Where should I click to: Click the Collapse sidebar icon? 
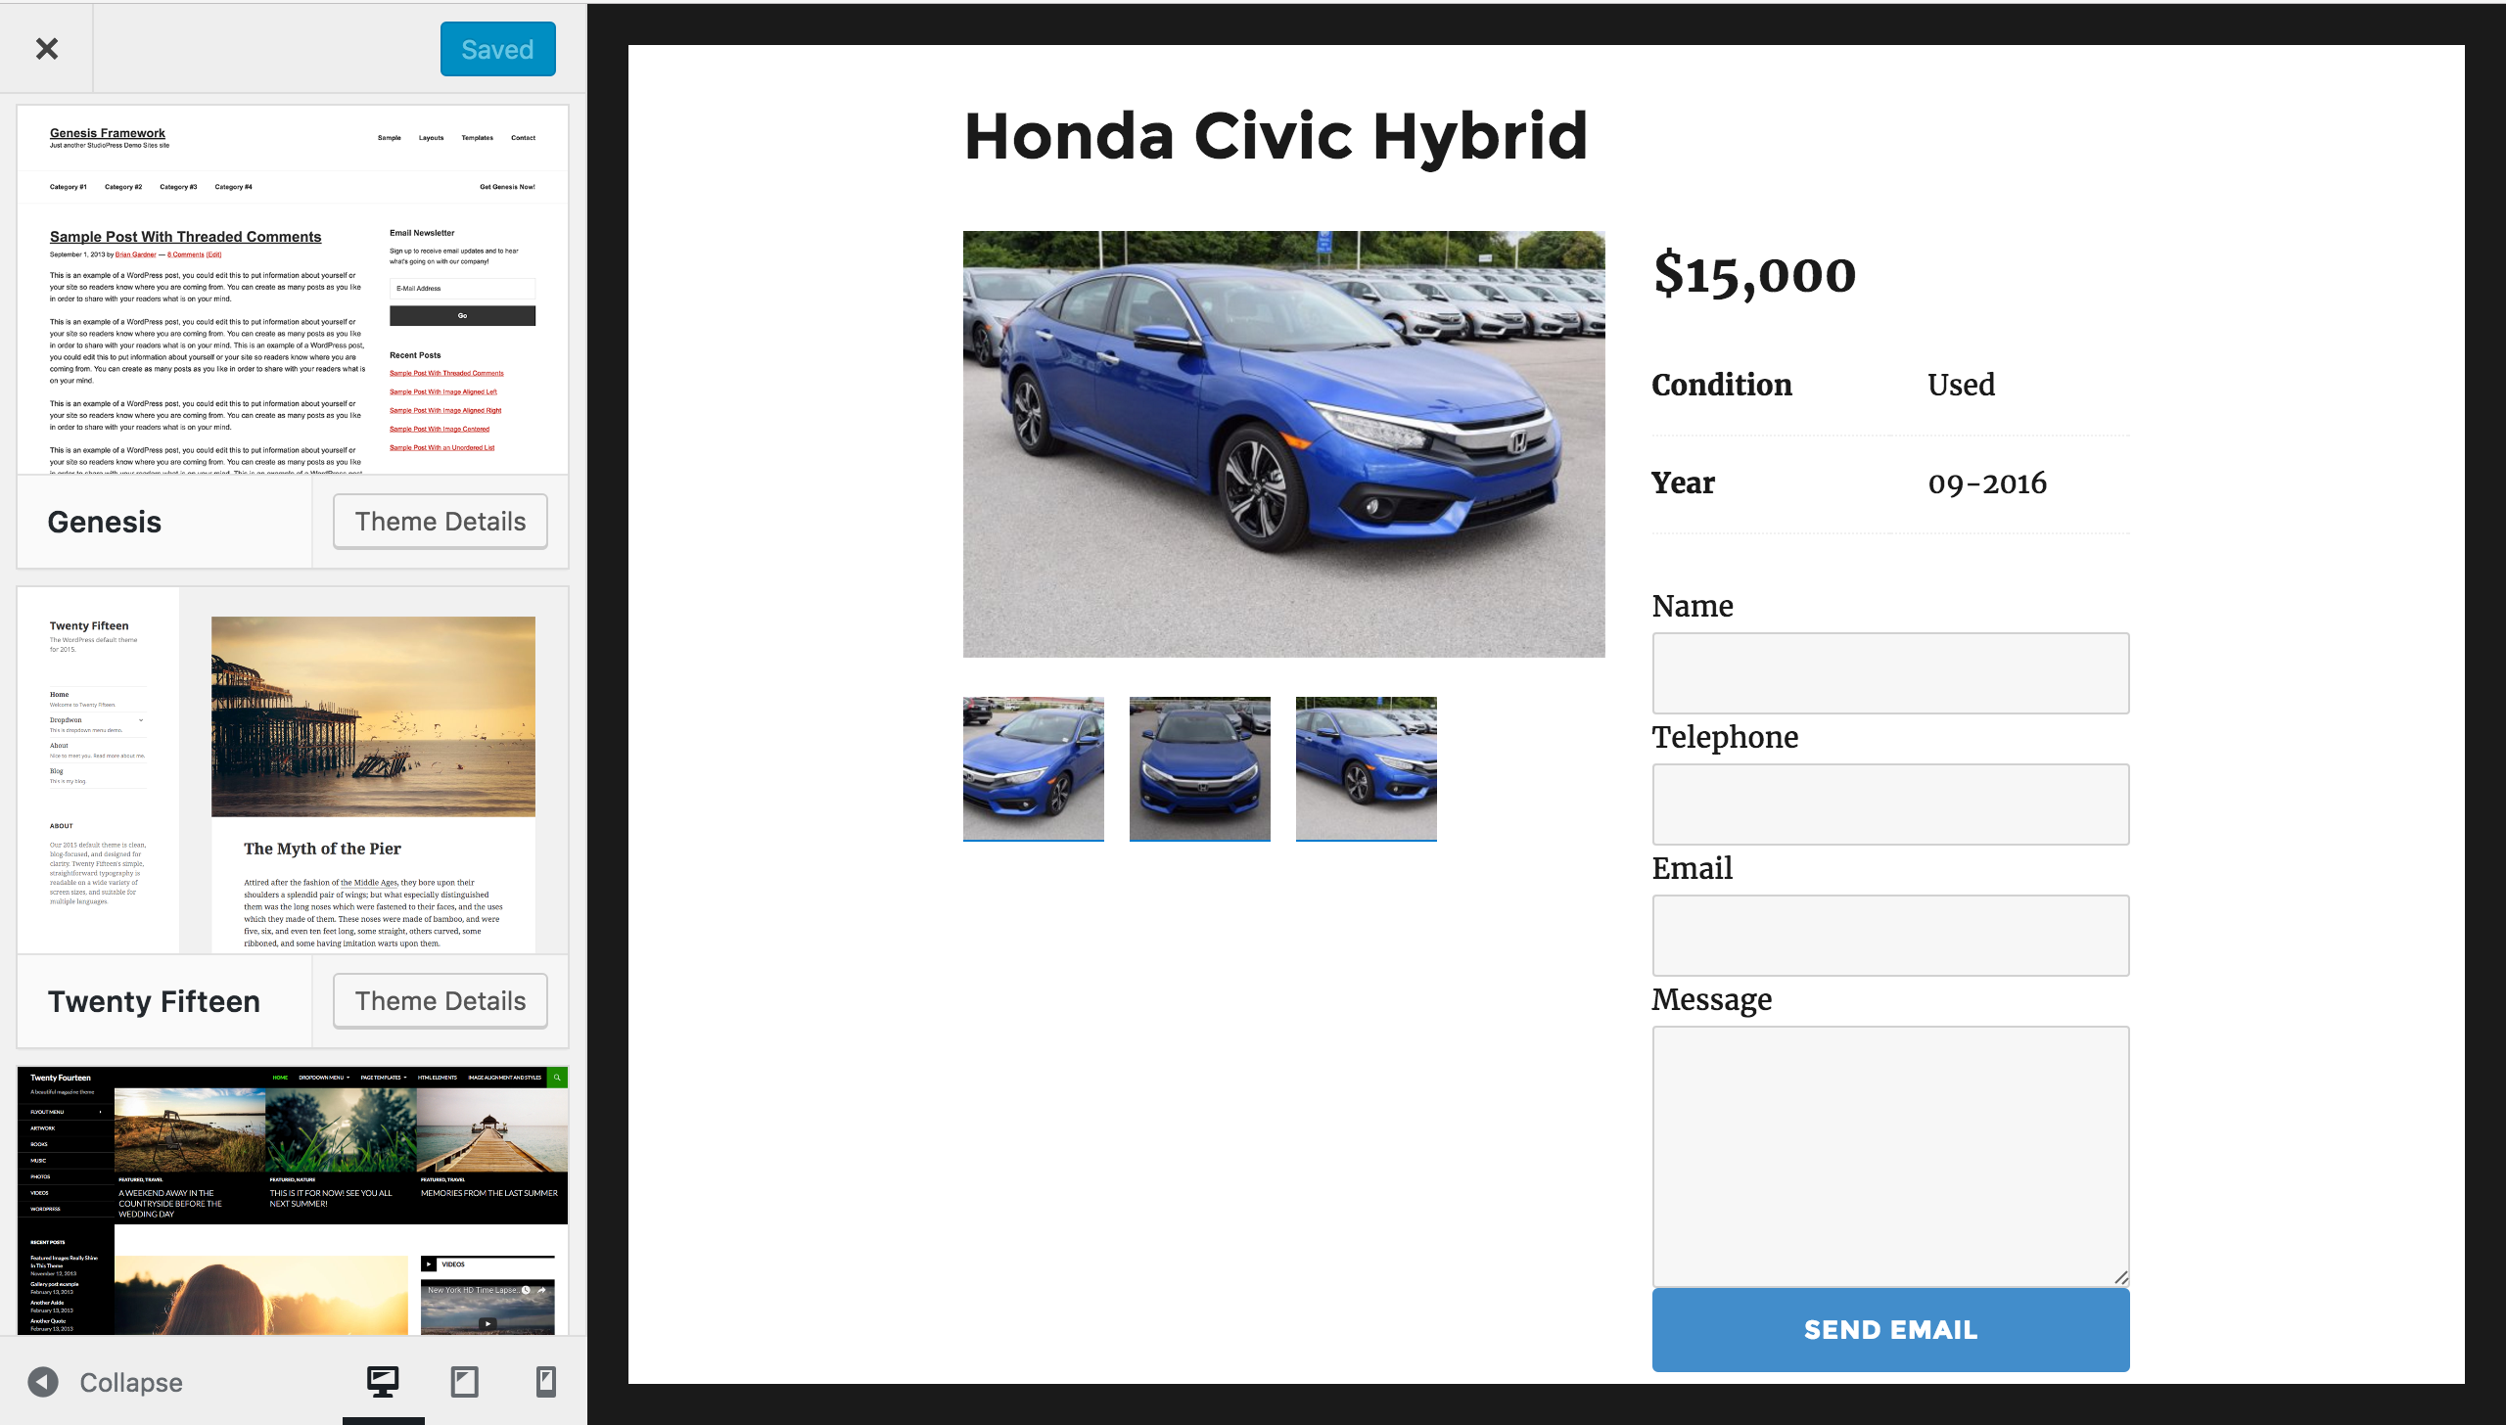coord(43,1382)
